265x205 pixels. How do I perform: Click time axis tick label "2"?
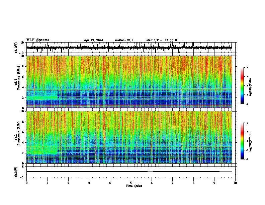68,183
